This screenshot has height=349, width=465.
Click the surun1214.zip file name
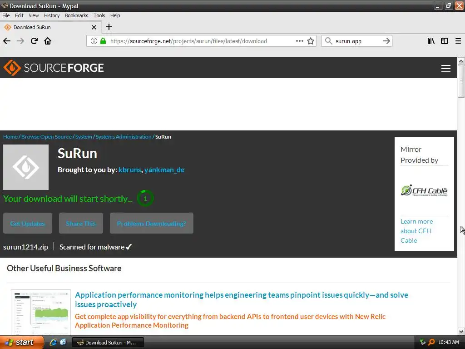pyautogui.click(x=25, y=247)
